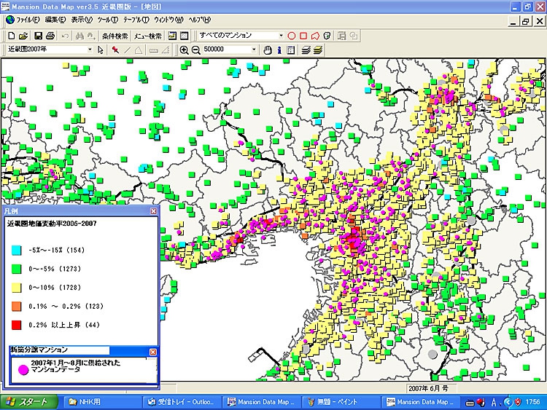The height and width of the screenshot is (410, 547).
Task: Open the 500000 map scale dropdown
Action: click(x=254, y=50)
